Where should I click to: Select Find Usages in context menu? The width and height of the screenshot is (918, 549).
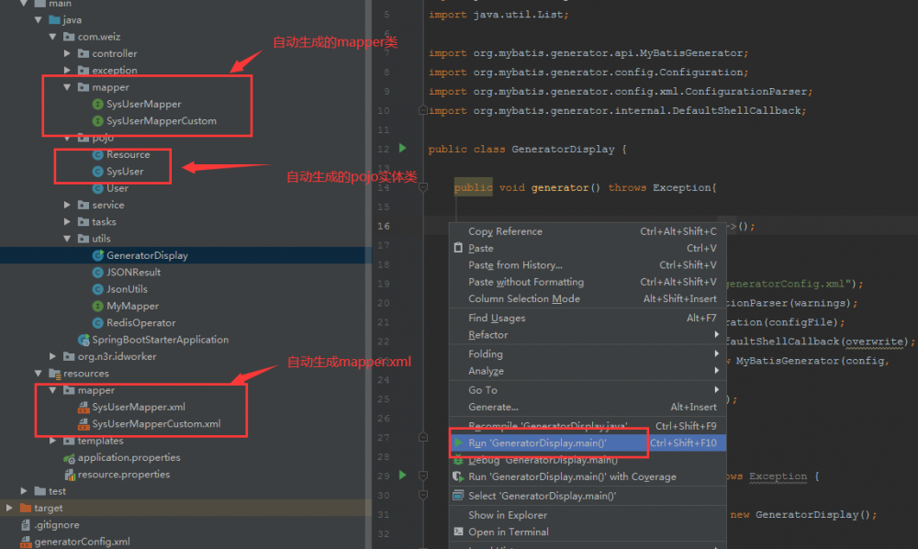[x=588, y=318]
